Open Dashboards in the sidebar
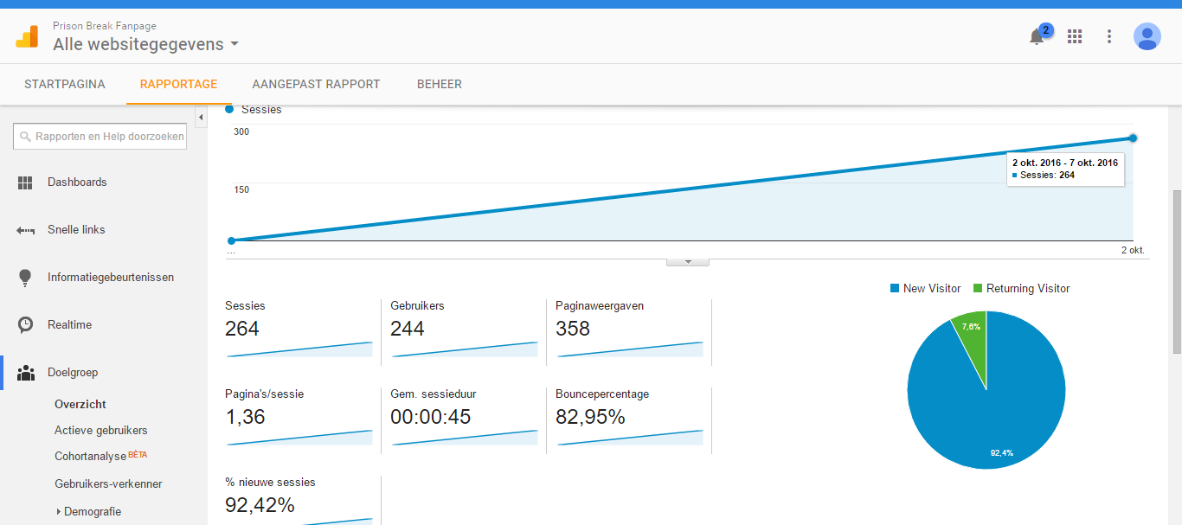This screenshot has width=1182, height=525. (x=77, y=182)
